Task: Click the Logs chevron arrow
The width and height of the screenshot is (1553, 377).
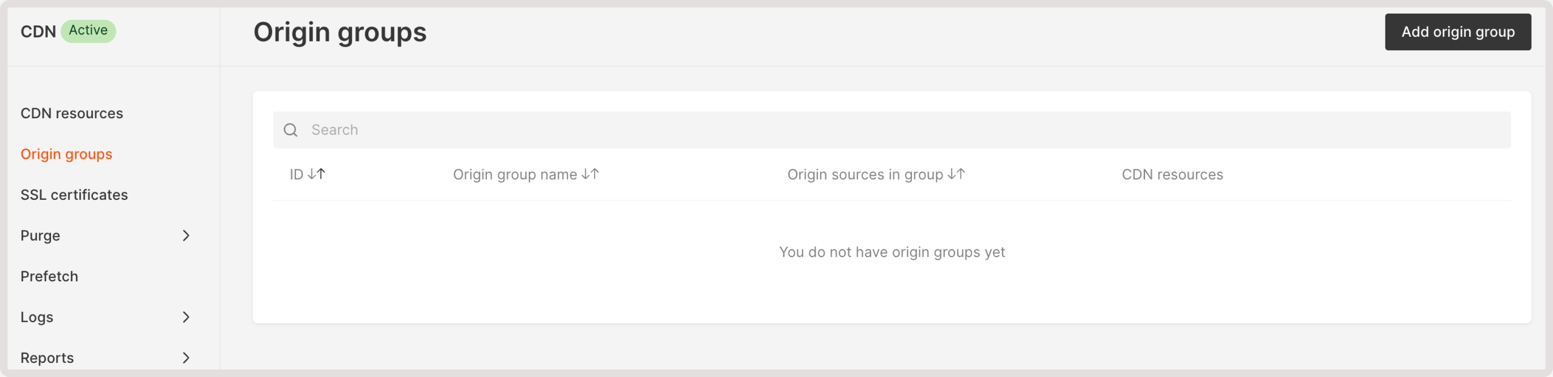Action: click(x=187, y=317)
